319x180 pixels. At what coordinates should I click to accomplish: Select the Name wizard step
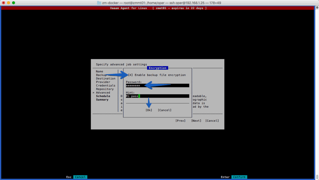click(x=99, y=71)
